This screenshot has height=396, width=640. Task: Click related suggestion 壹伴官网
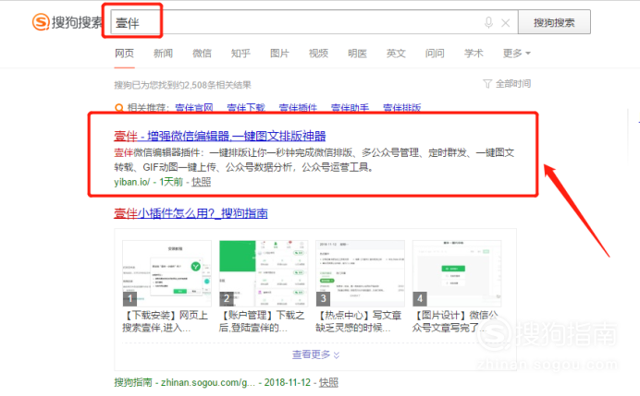tap(194, 108)
